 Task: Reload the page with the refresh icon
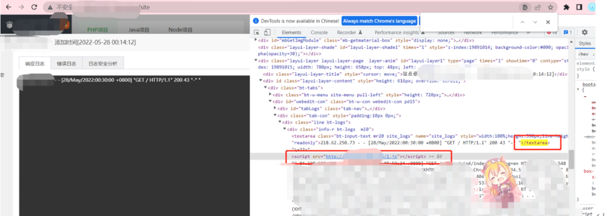click(x=34, y=7)
